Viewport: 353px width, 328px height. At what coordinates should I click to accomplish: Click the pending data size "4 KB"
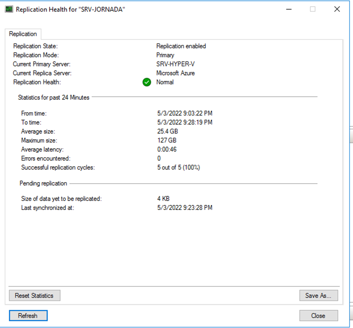163,199
